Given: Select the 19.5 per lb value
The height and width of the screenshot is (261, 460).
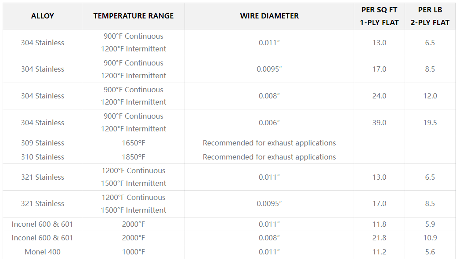Looking at the screenshot, I should coord(430,123).
